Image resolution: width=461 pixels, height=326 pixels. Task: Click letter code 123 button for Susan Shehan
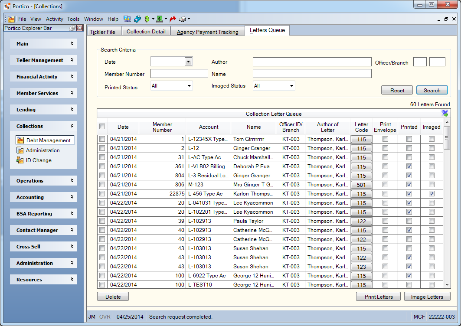[361, 267]
